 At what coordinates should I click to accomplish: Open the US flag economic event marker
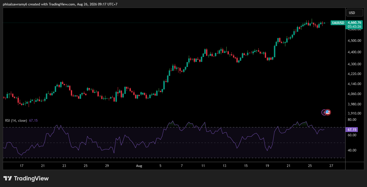point(328,112)
